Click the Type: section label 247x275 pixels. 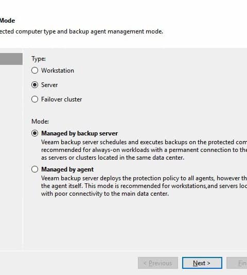point(39,59)
